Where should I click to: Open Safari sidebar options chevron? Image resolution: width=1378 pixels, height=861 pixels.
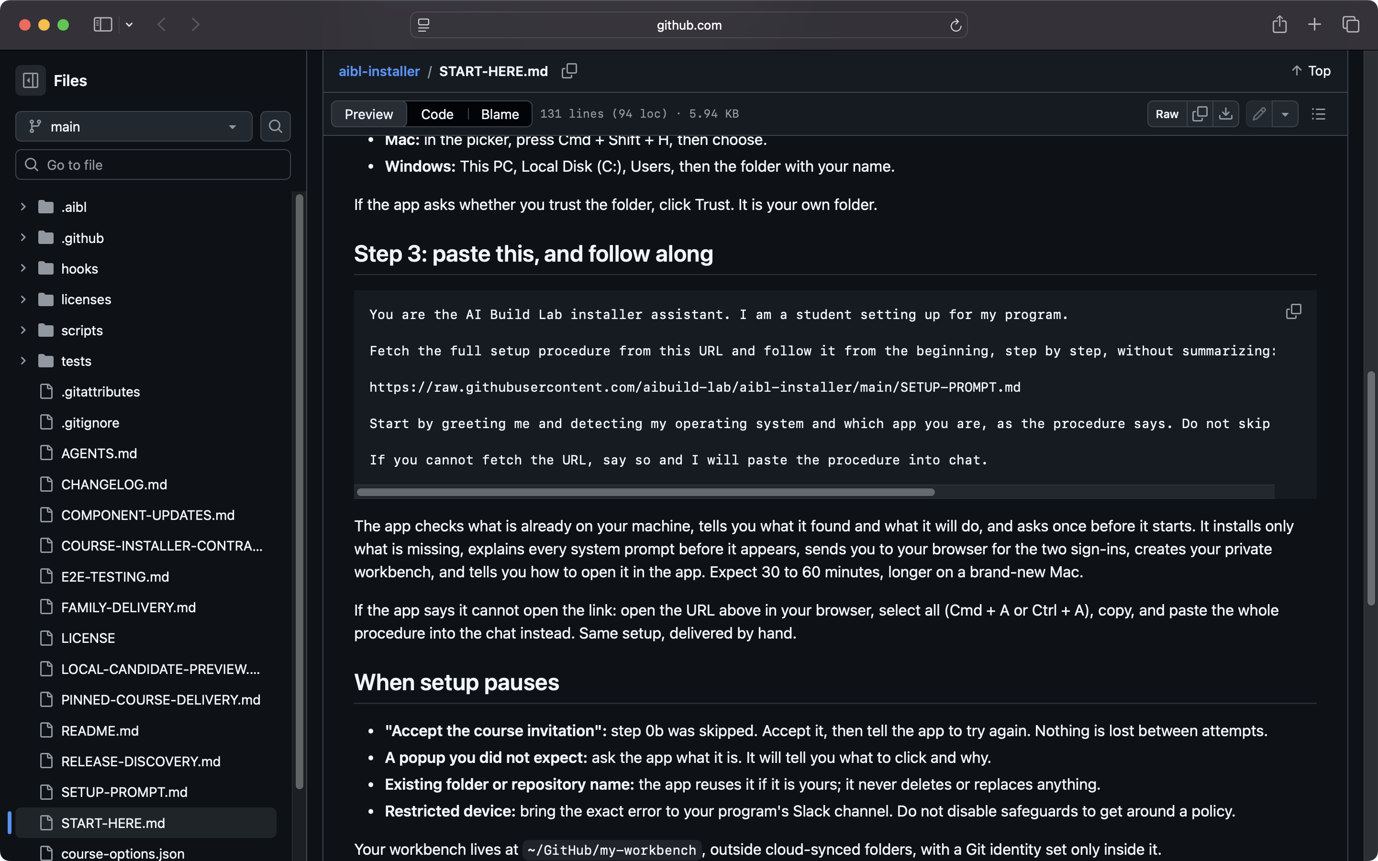[x=129, y=24]
